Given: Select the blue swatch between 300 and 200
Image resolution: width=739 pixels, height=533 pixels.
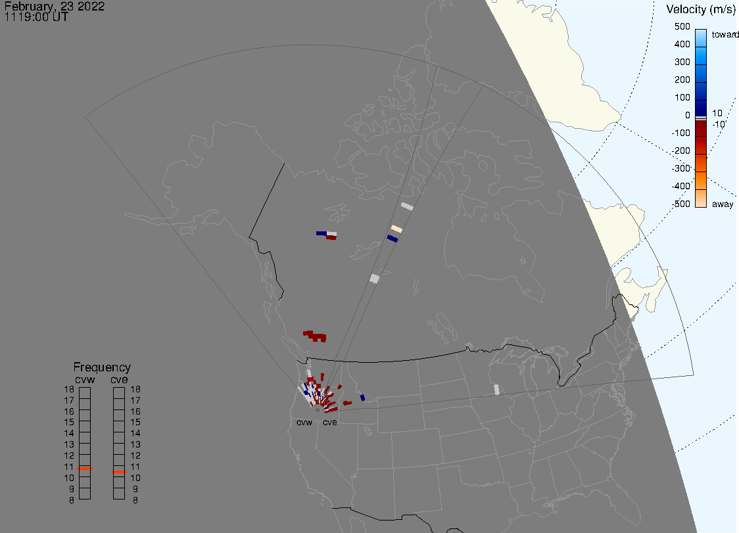Looking at the screenshot, I should point(701,74).
